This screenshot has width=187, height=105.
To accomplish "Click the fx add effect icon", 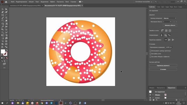I will [157, 100].
